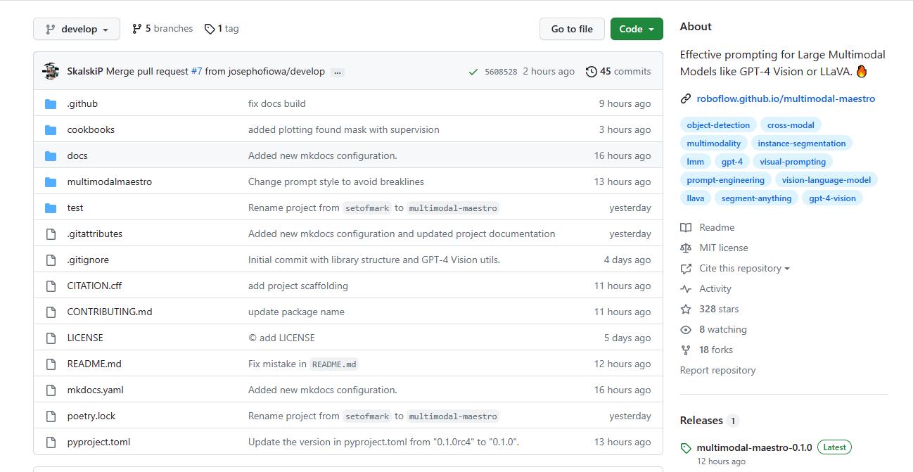Open the .github folder icon
The width and height of the screenshot is (913, 472).
pyautogui.click(x=51, y=104)
